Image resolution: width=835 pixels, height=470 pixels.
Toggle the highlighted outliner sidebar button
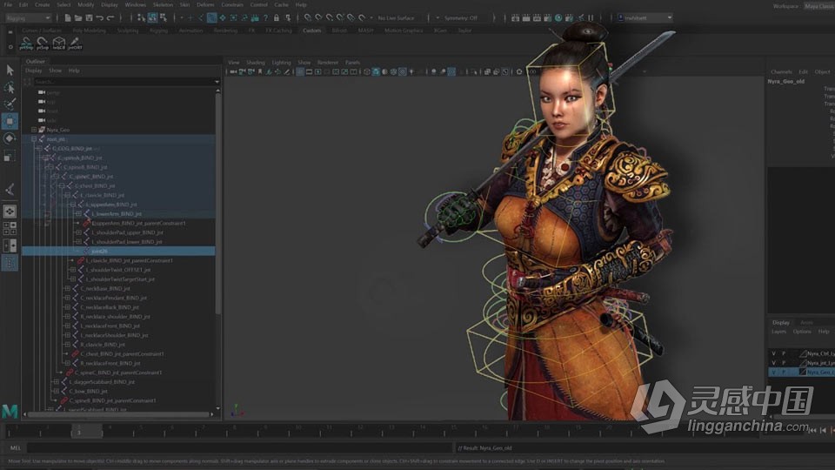click(x=10, y=263)
